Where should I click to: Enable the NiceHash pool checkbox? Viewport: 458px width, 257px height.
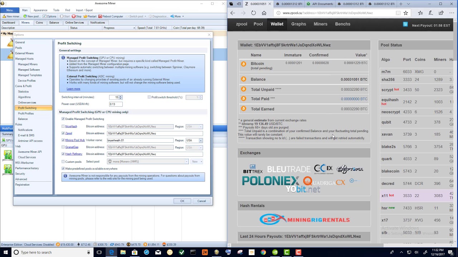tap(63, 126)
